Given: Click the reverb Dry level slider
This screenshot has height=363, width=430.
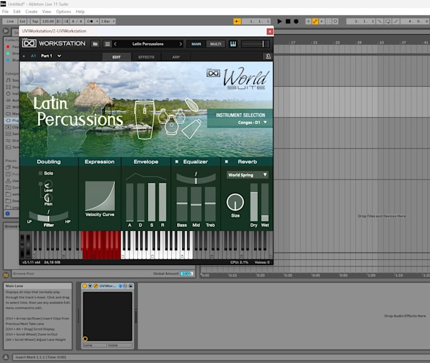Looking at the screenshot, I should [x=254, y=202].
